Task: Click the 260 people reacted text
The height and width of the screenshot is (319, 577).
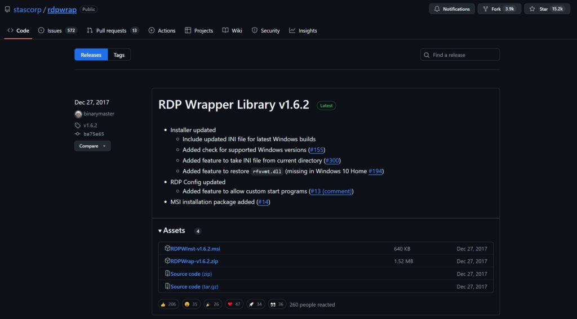Action: point(312,305)
